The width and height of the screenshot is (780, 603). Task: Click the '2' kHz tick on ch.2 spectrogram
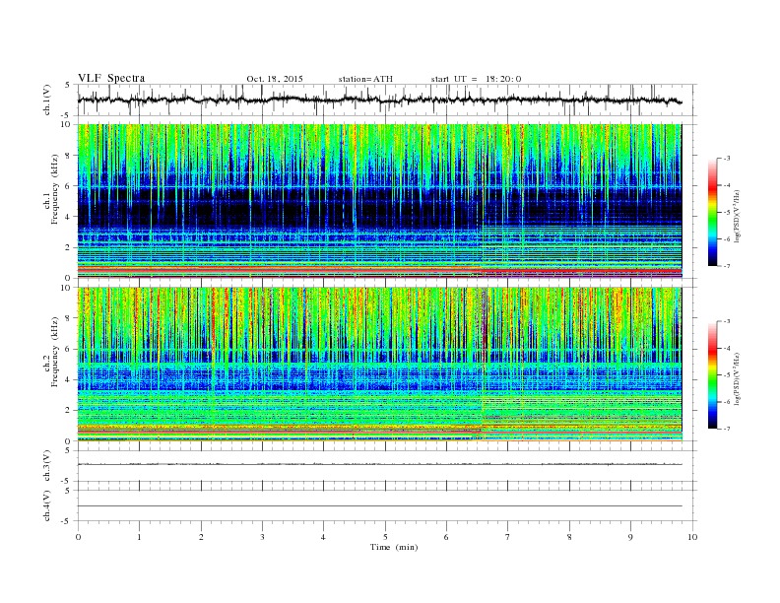pyautogui.click(x=68, y=411)
